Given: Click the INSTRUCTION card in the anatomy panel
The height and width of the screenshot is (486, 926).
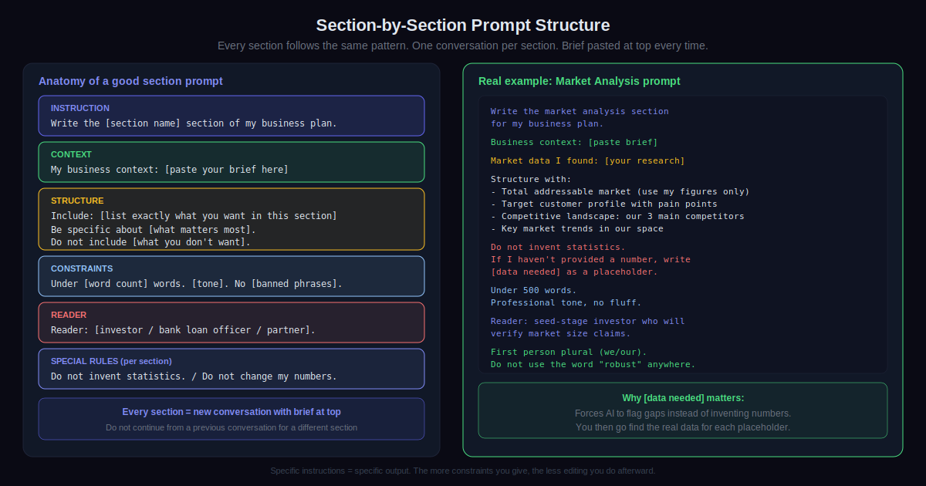Looking at the screenshot, I should pos(231,116).
